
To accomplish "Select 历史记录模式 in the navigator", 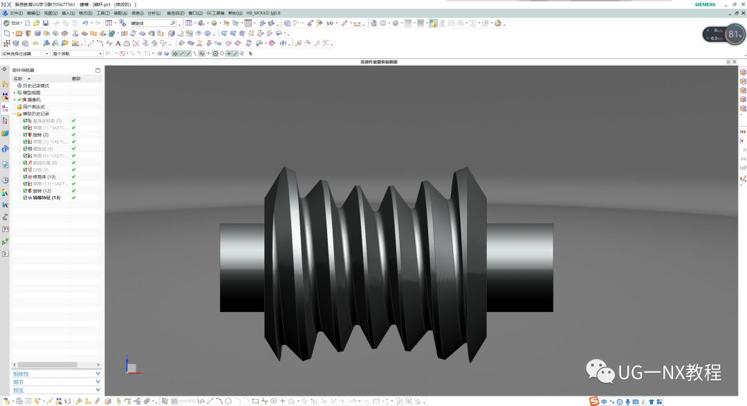I will [x=36, y=86].
